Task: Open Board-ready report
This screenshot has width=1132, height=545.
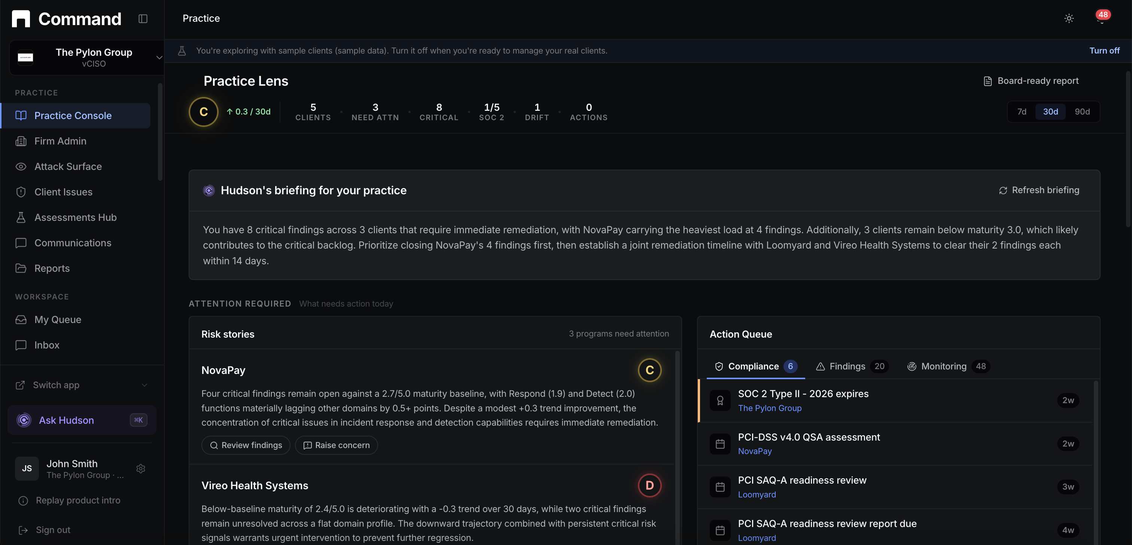Action: (x=1031, y=81)
